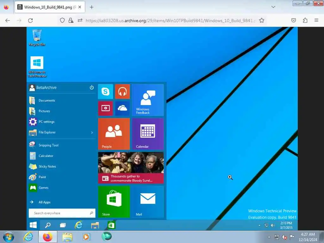This screenshot has width=324, height=243.
Task: Click the 2:13 PM clock in pictured taskbar
Action: pos(286,225)
